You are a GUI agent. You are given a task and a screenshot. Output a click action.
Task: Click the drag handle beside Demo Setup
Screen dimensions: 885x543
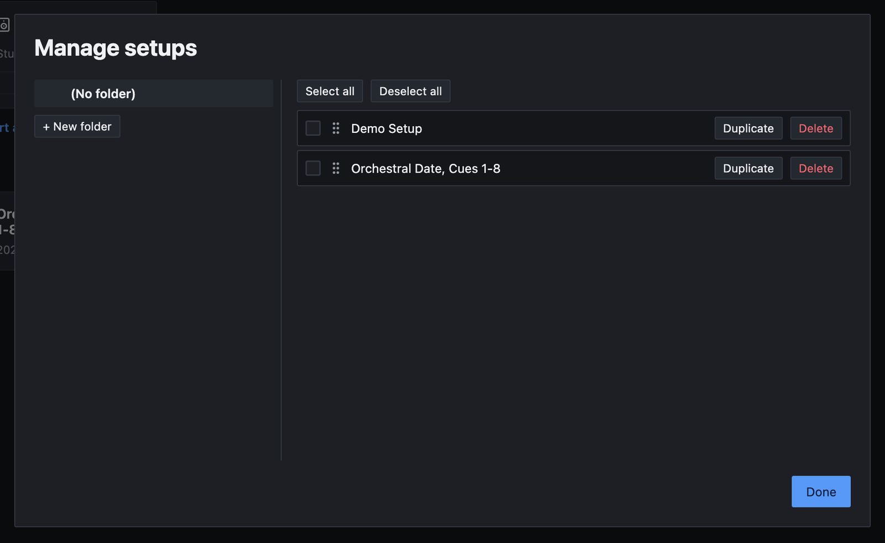click(336, 128)
